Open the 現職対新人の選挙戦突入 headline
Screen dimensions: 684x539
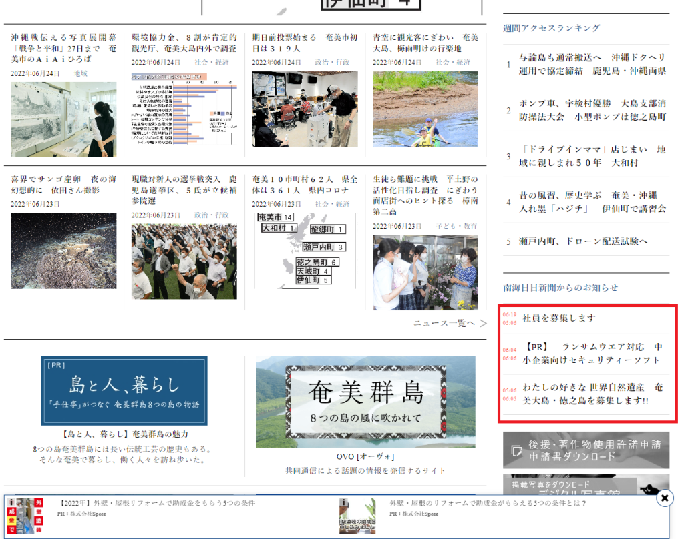(184, 190)
